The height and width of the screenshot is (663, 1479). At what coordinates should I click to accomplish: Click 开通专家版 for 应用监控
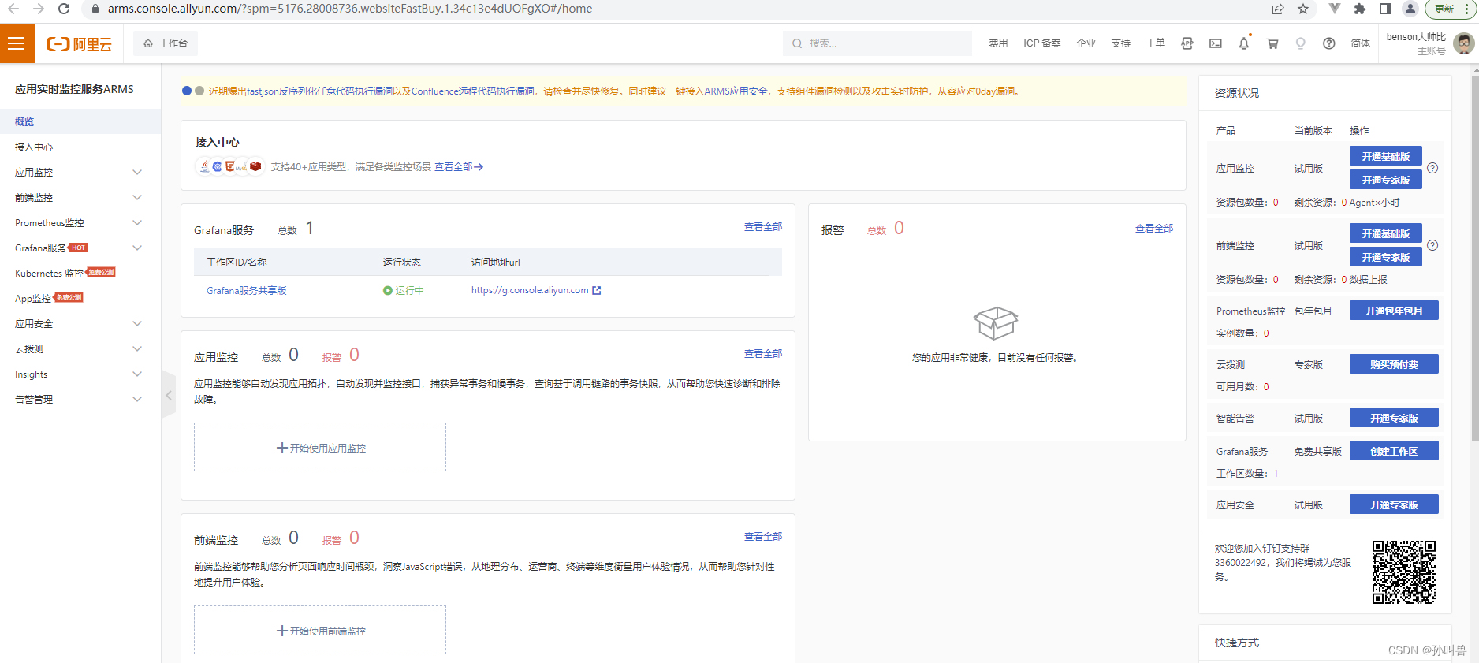1385,180
